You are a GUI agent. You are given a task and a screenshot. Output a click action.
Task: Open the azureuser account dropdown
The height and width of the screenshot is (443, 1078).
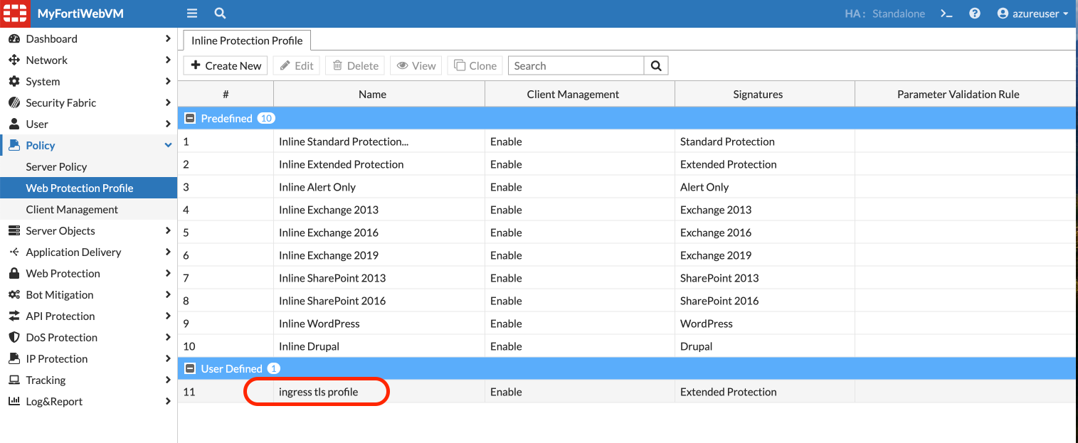coord(1032,14)
